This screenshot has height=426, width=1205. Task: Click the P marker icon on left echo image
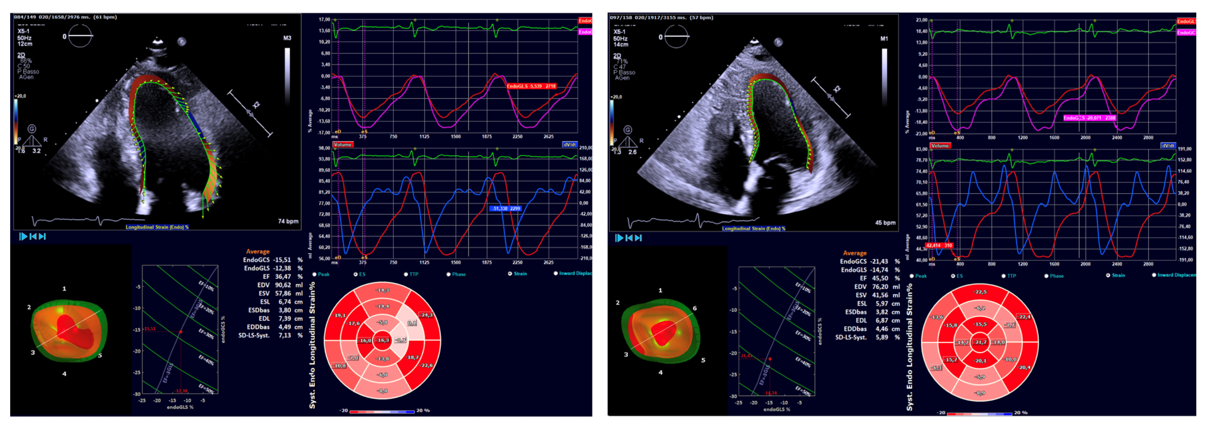(182, 42)
